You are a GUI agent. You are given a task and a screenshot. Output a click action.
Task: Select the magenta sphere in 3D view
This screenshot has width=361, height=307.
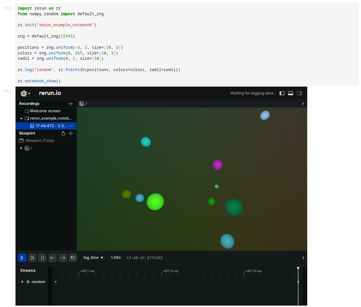(218, 165)
